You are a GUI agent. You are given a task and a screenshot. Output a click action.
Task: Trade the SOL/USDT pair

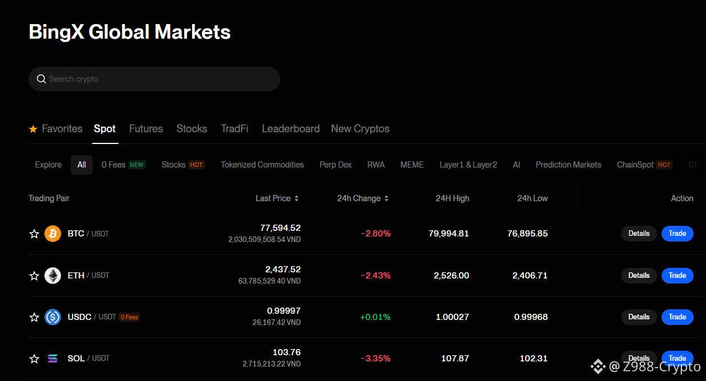point(677,359)
